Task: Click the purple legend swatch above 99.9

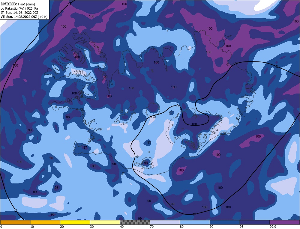Action: [285, 222]
